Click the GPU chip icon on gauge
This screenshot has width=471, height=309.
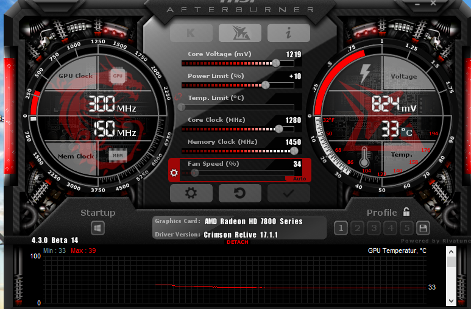pyautogui.click(x=118, y=76)
